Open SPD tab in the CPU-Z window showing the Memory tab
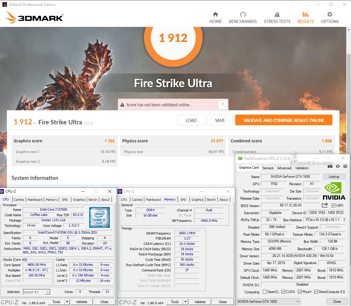Viewport: 351px width, 306px height. (183, 200)
